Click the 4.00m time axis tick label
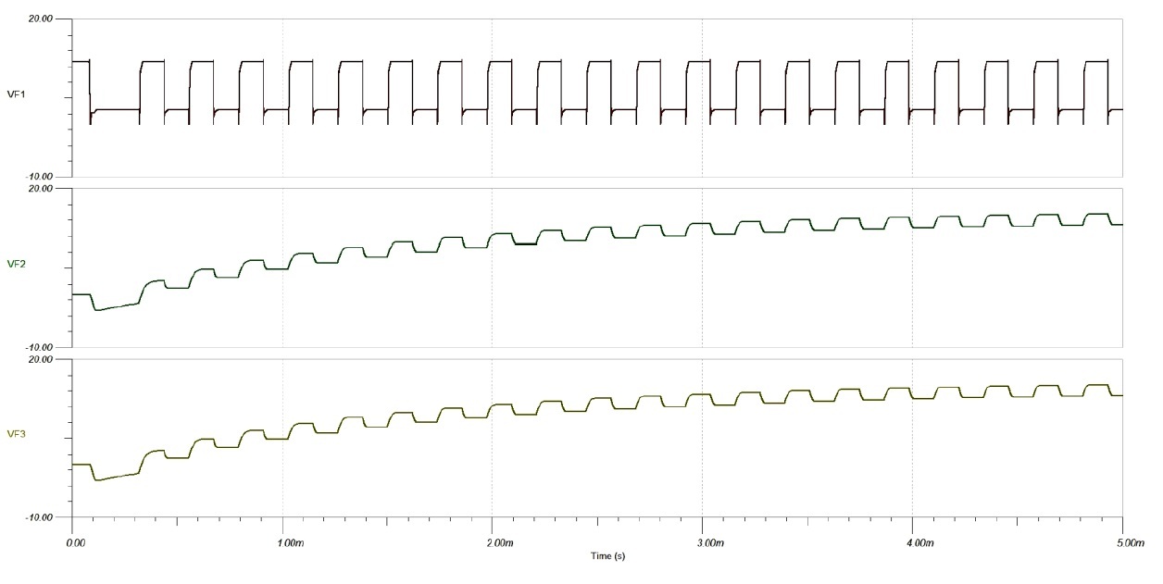This screenshot has height=584, width=1163. 913,542
